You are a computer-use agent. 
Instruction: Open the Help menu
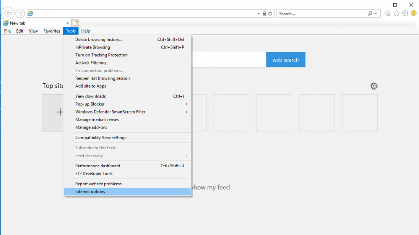coord(86,31)
